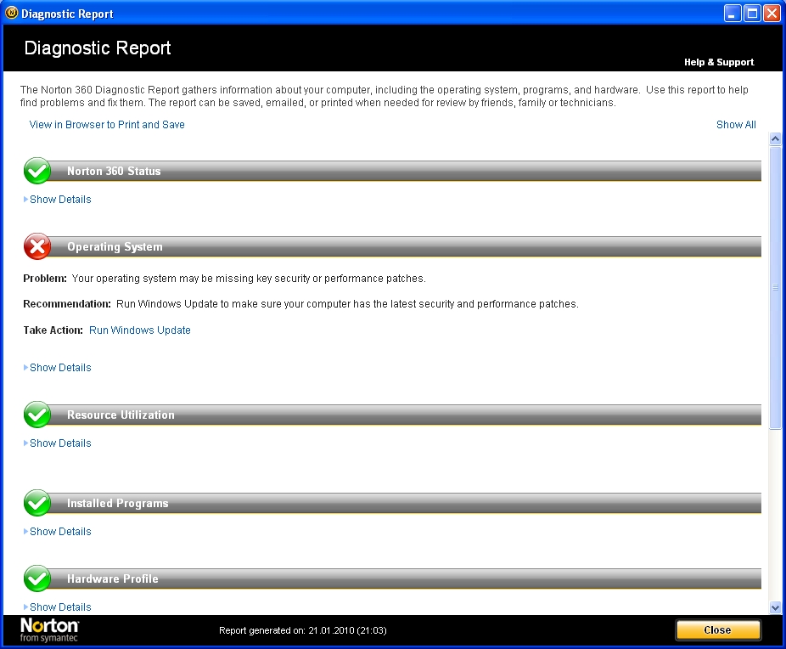
Task: Click the Problem: label text
Action: [45, 279]
